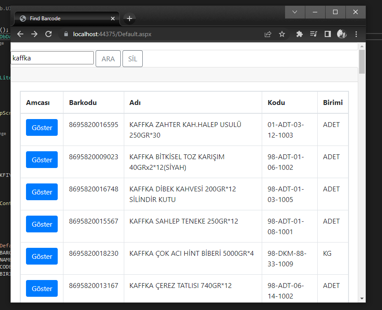Screen dimensions: 382x310
Task: Open tab search chevron
Action: point(295,12)
